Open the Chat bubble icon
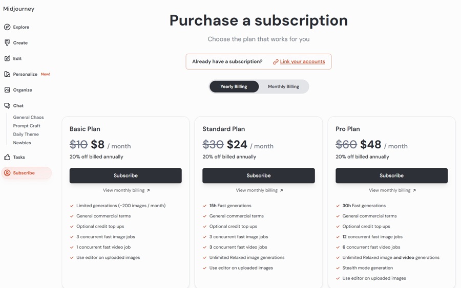 point(7,106)
